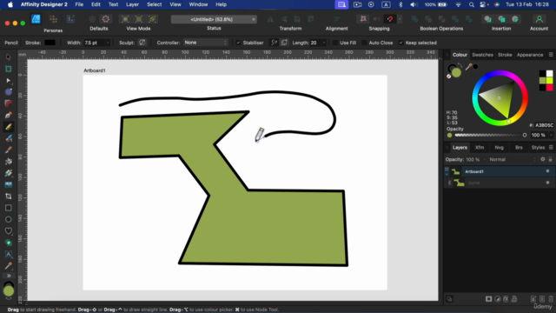556x313 pixels.
Task: Open the Controller dropdown
Action: coord(206,43)
